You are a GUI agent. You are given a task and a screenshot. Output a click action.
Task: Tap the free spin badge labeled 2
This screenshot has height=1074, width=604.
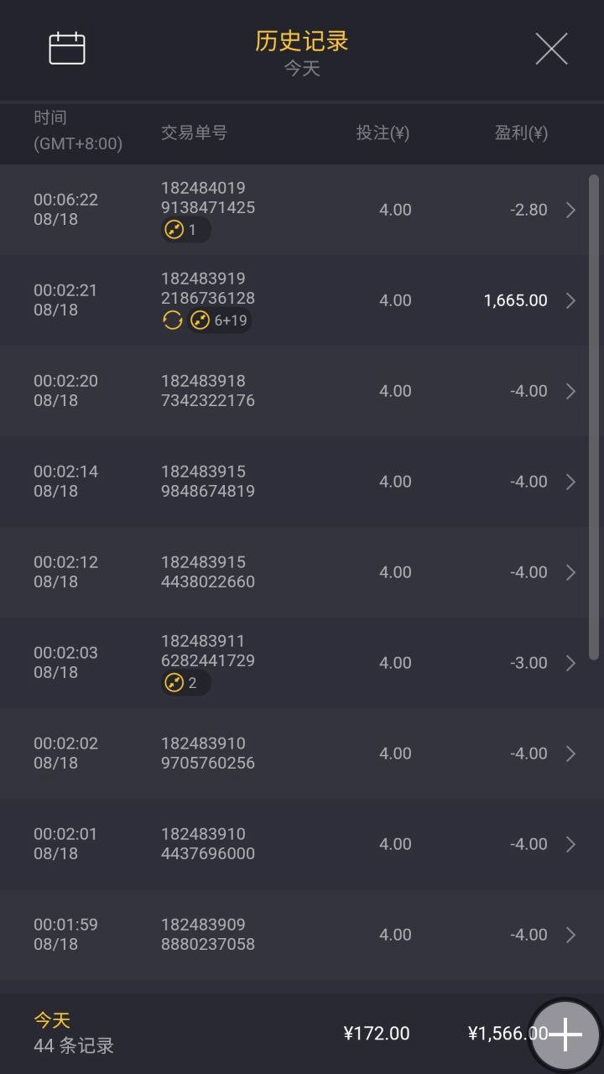coord(185,683)
